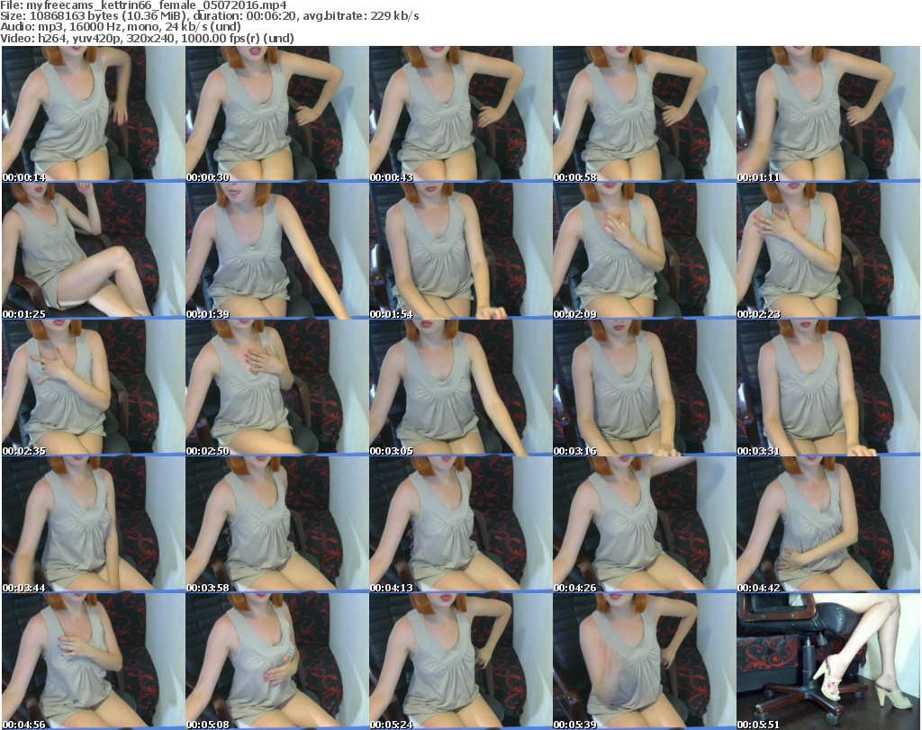Select the thumbnail stamped 00:00:30
Image resolution: width=922 pixels, height=730 pixels.
tap(277, 113)
